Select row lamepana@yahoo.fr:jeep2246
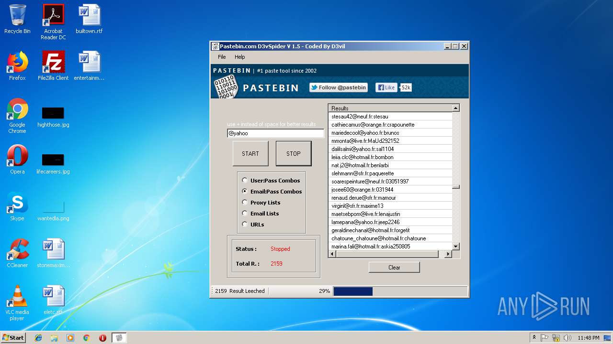 point(390,222)
